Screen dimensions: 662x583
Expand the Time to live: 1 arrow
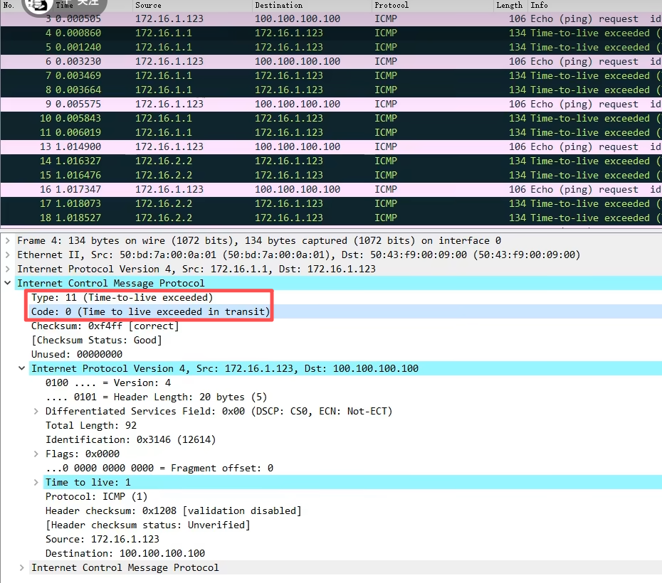coord(36,483)
